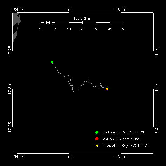Click 'Selected on 06/08/23 02:14' legend text
This screenshot has height=166, width=166.
126,146
